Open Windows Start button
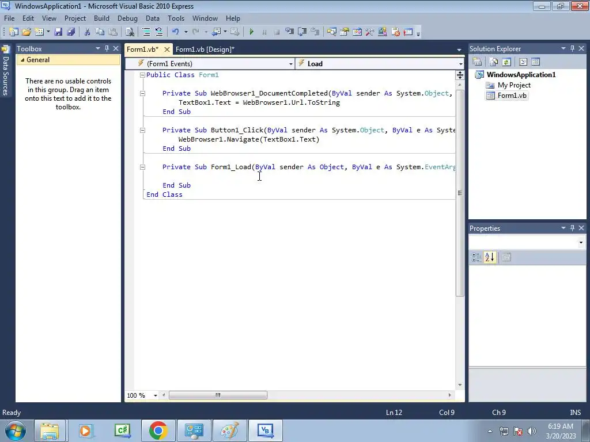Viewport: 590px width, 442px height. pos(16,430)
